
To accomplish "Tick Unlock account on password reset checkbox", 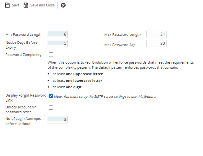I will click(51, 108).
